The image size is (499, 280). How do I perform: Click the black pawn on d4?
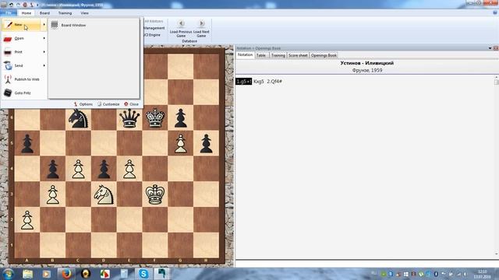point(104,169)
